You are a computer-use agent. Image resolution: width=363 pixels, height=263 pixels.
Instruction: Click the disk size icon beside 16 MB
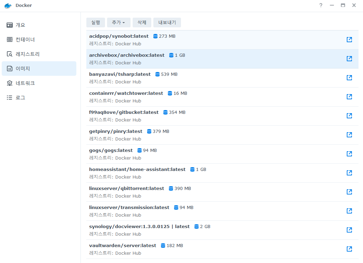tap(170, 93)
